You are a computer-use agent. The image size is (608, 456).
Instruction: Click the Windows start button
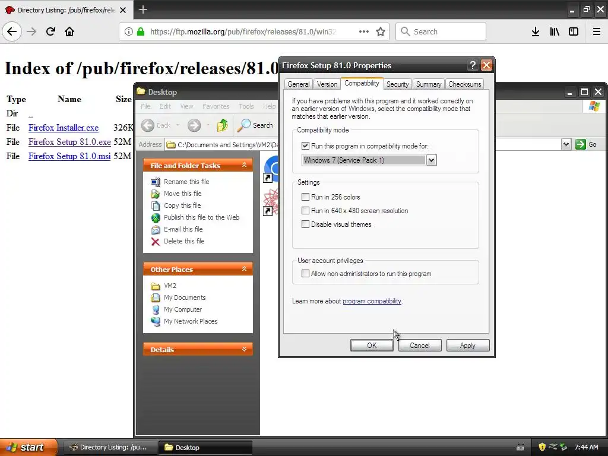click(x=28, y=447)
